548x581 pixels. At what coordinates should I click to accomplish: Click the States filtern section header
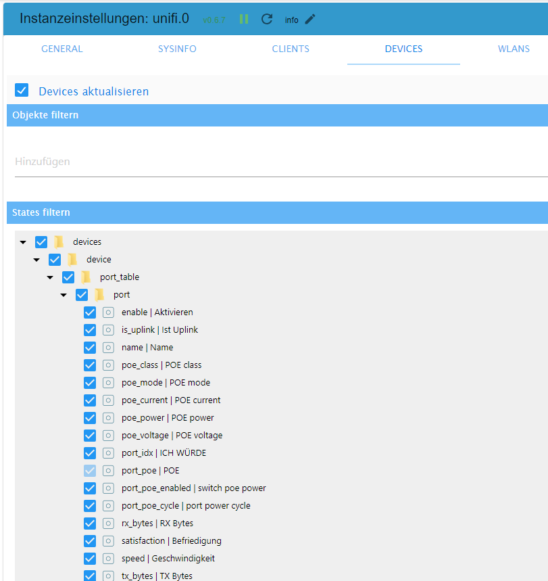coord(277,212)
